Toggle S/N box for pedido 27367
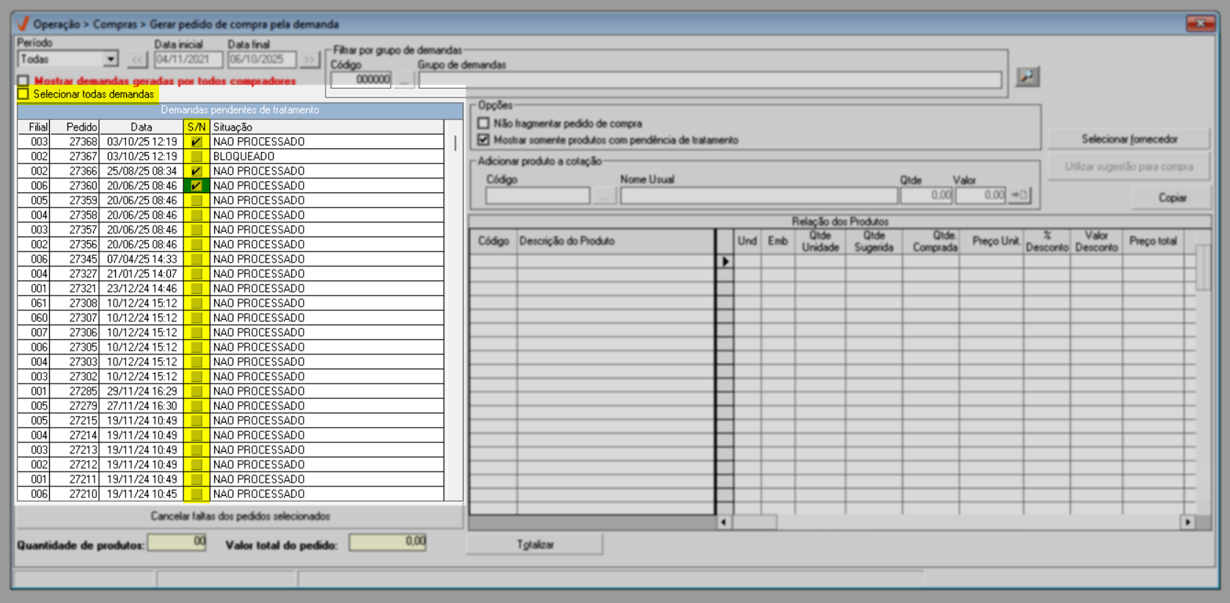The image size is (1230, 603). coord(196,156)
